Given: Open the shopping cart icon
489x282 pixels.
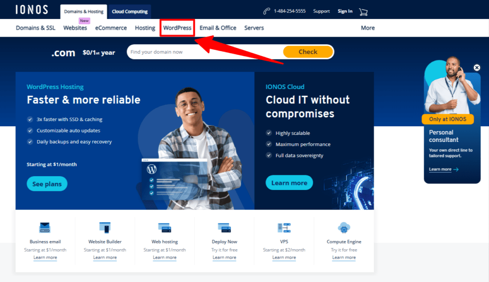Looking at the screenshot, I should [363, 11].
